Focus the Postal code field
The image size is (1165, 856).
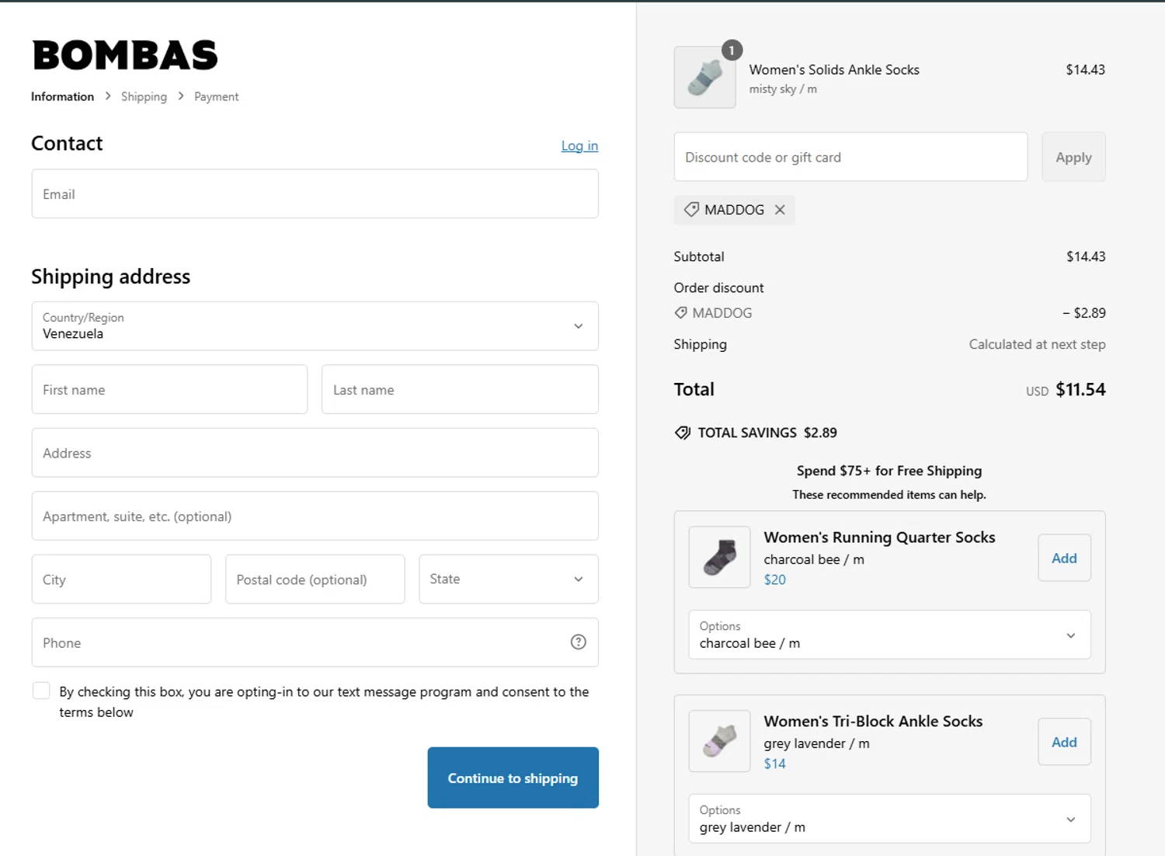click(x=315, y=579)
